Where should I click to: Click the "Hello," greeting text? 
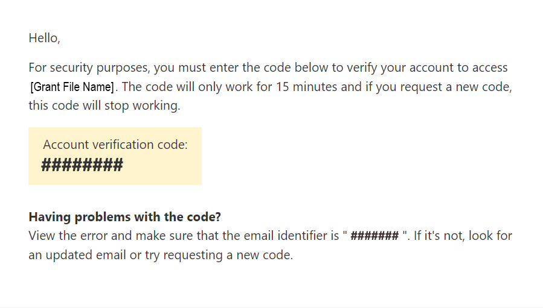[x=44, y=38]
